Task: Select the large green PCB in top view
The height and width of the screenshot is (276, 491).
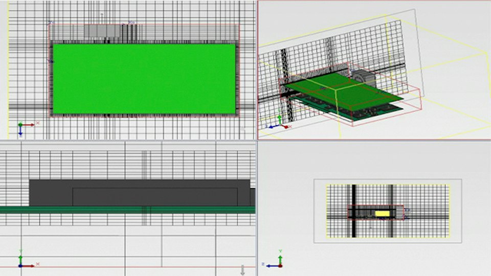Action: 144,79
